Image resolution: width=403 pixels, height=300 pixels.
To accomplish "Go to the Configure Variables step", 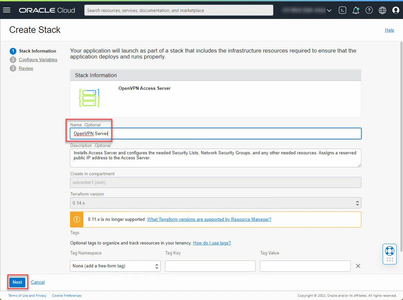I will [x=38, y=60].
